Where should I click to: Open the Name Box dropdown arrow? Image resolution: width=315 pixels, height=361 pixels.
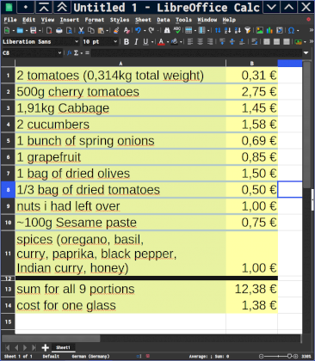[x=59, y=52]
